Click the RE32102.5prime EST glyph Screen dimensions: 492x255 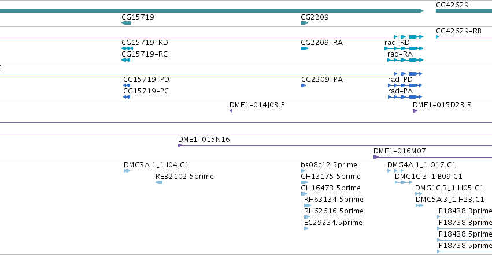tap(159, 182)
